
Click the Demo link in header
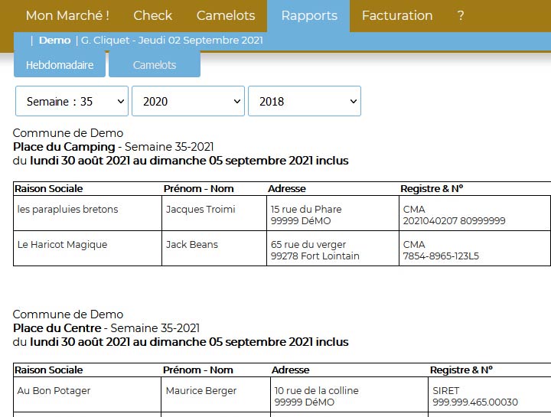pyautogui.click(x=55, y=40)
